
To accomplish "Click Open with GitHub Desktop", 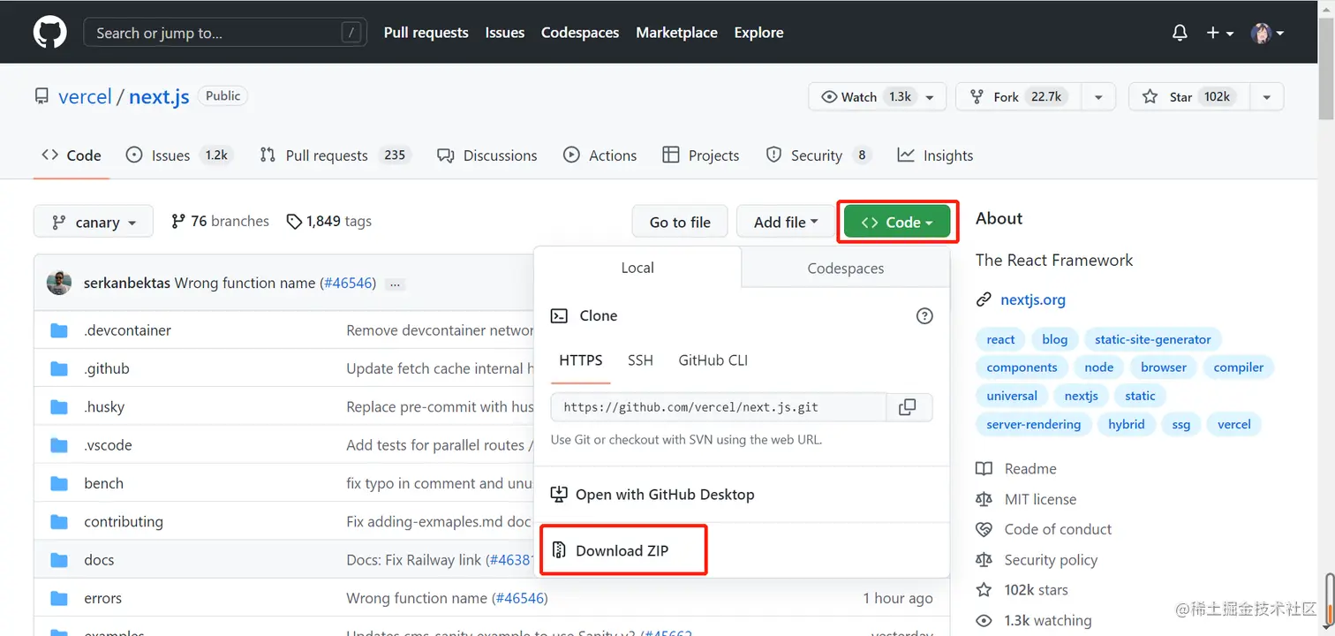I will click(652, 495).
